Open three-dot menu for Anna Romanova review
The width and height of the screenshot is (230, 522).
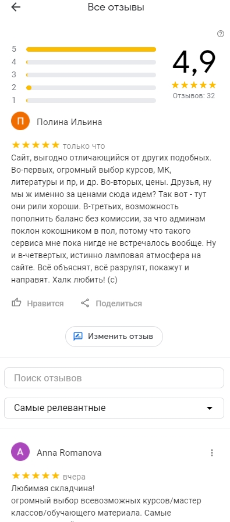(x=212, y=453)
